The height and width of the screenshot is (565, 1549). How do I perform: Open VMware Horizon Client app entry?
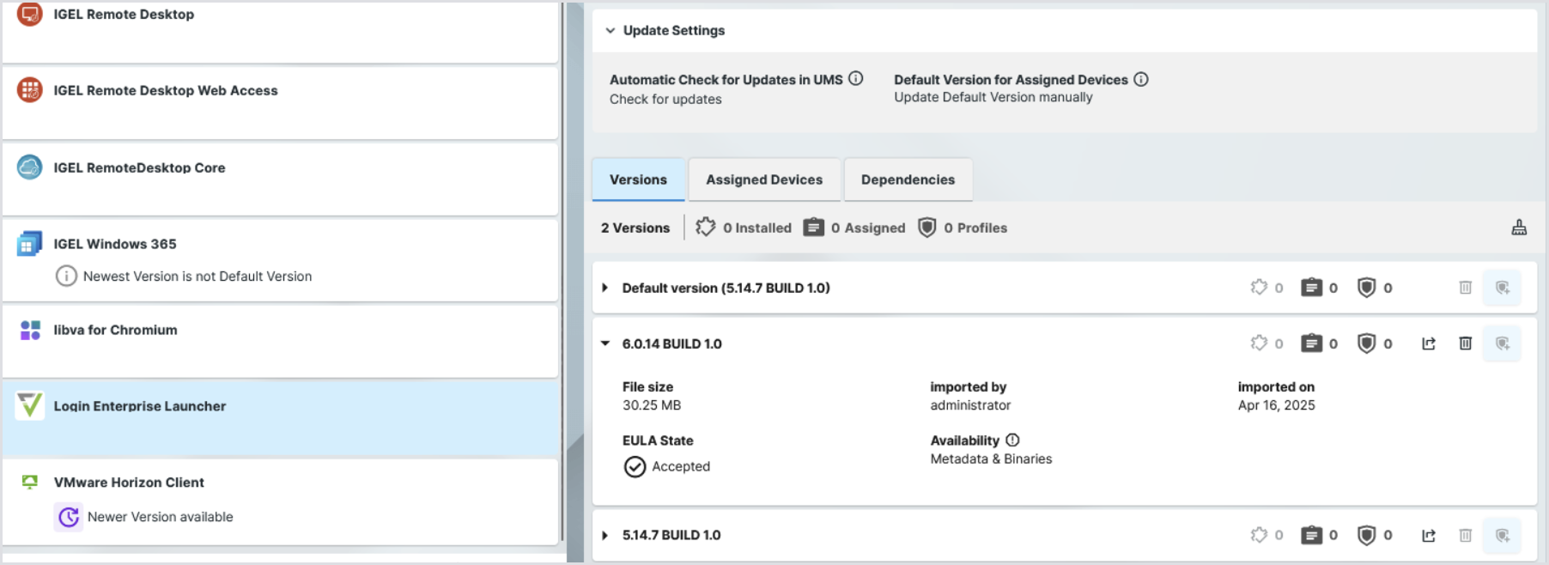tap(129, 483)
